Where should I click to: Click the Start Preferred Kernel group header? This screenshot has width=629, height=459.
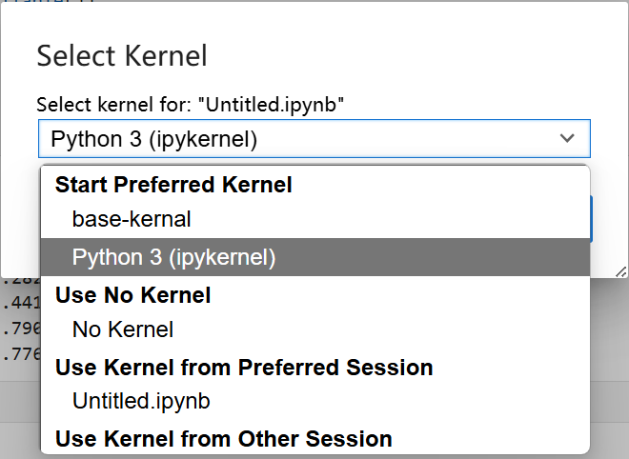point(173,185)
